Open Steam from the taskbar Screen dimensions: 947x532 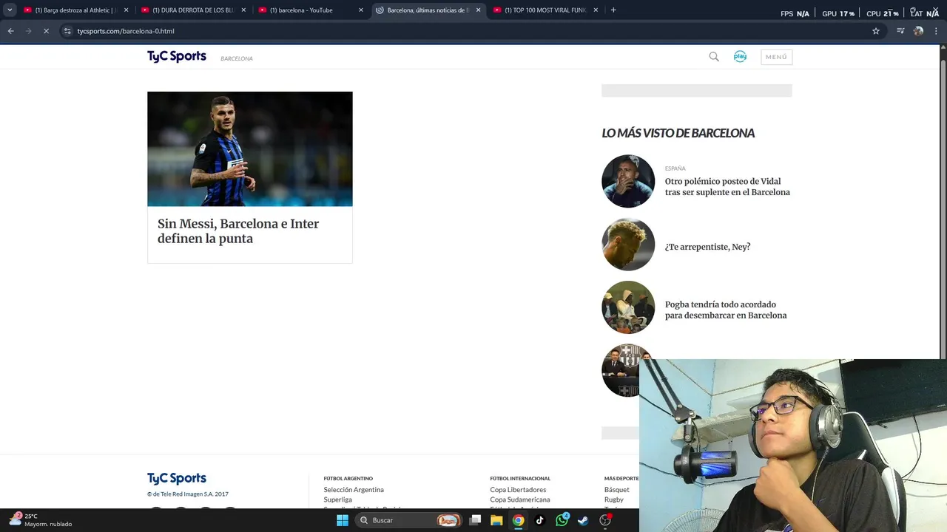click(x=584, y=520)
